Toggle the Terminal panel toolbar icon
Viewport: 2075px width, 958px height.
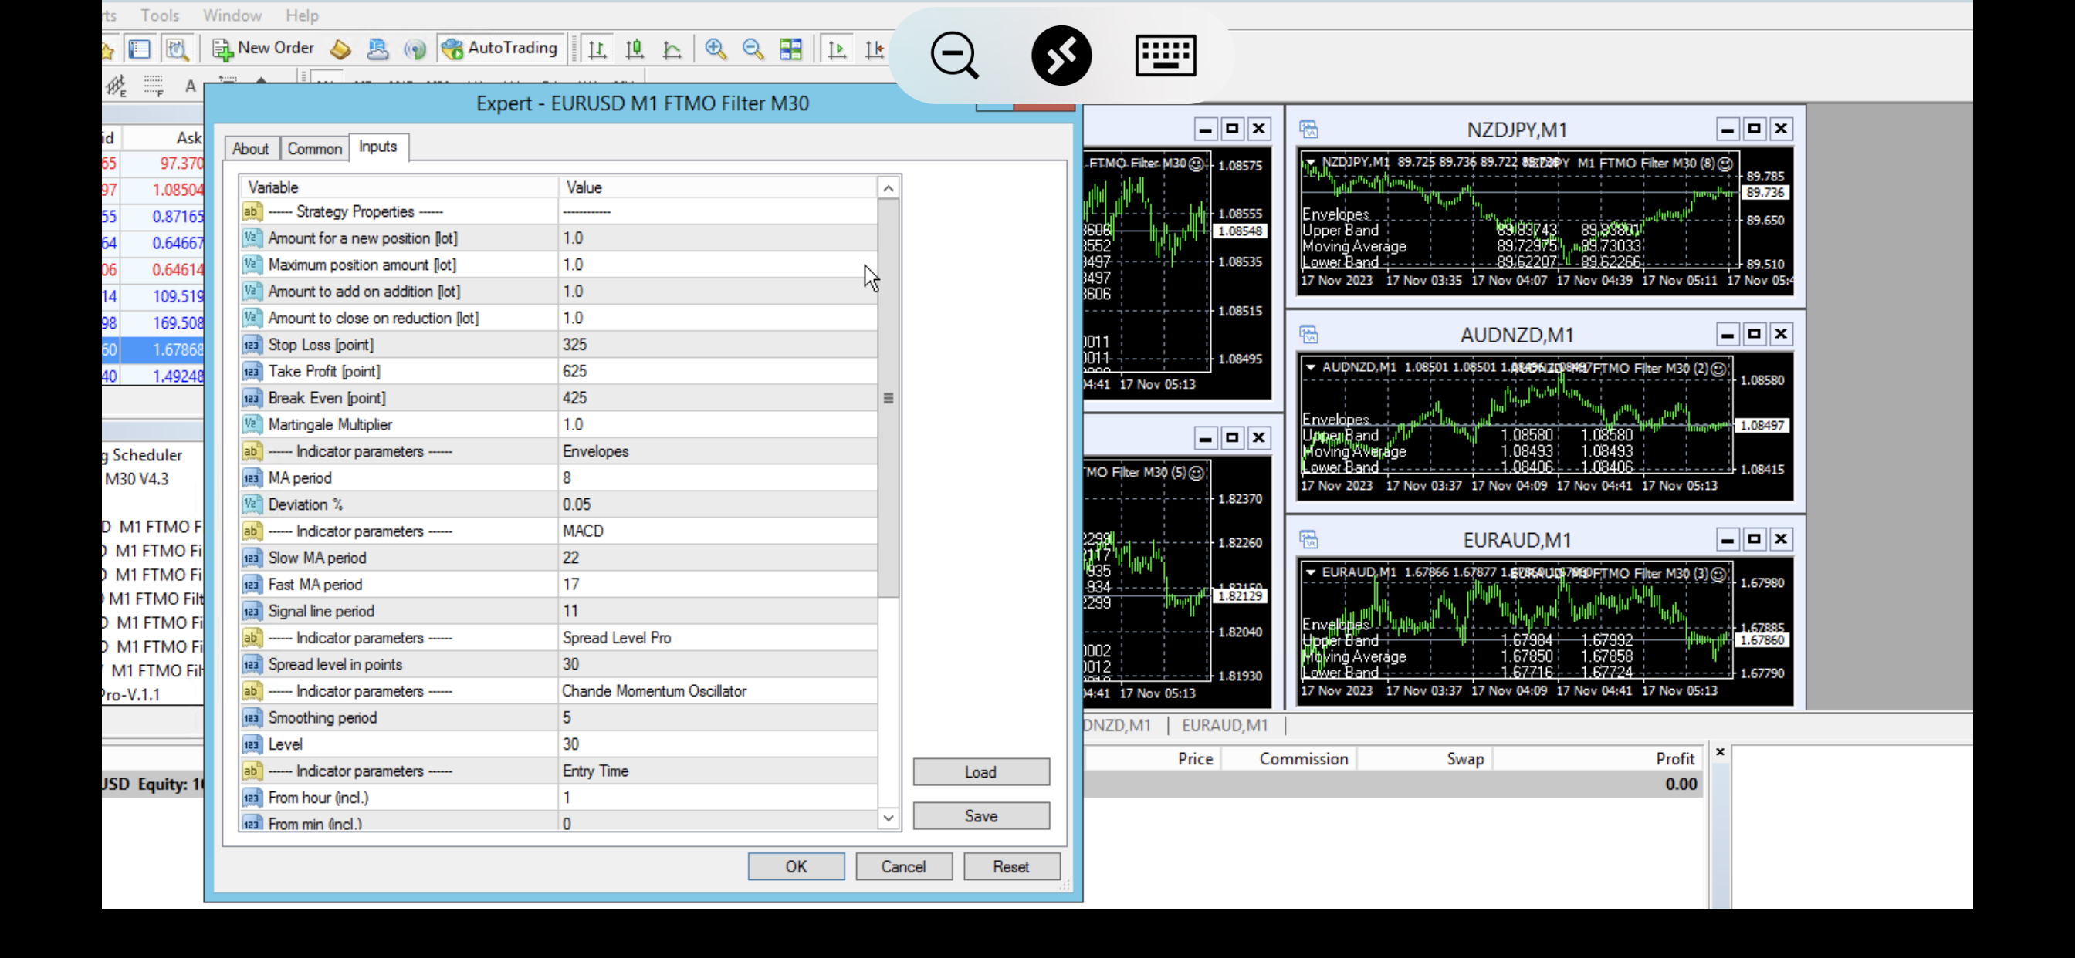click(140, 49)
